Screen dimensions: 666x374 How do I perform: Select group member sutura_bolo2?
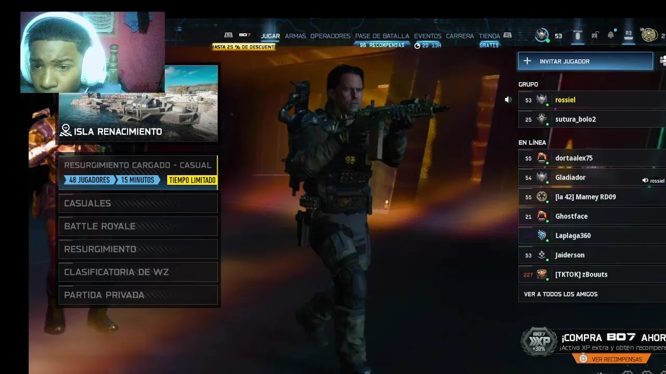[592, 119]
